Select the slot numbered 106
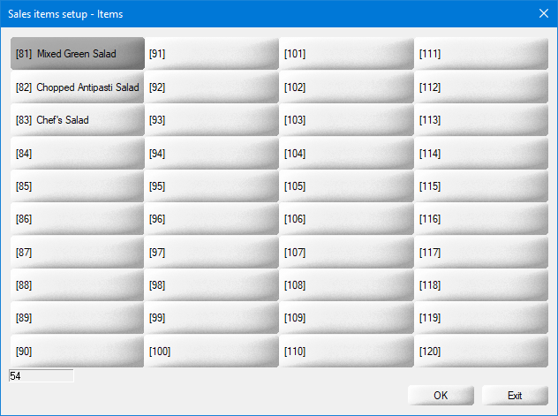 click(x=346, y=219)
